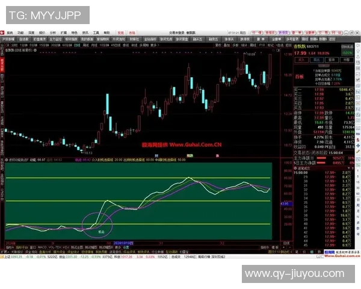Image resolution: width=361 pixels, height=289 pixels.
Task: Click the F10 company info button
Action: (259, 45)
